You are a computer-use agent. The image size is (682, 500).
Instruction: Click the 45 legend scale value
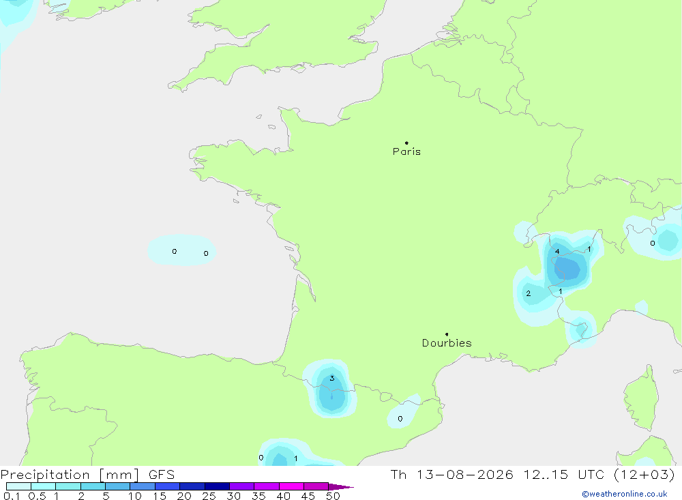tap(308, 496)
